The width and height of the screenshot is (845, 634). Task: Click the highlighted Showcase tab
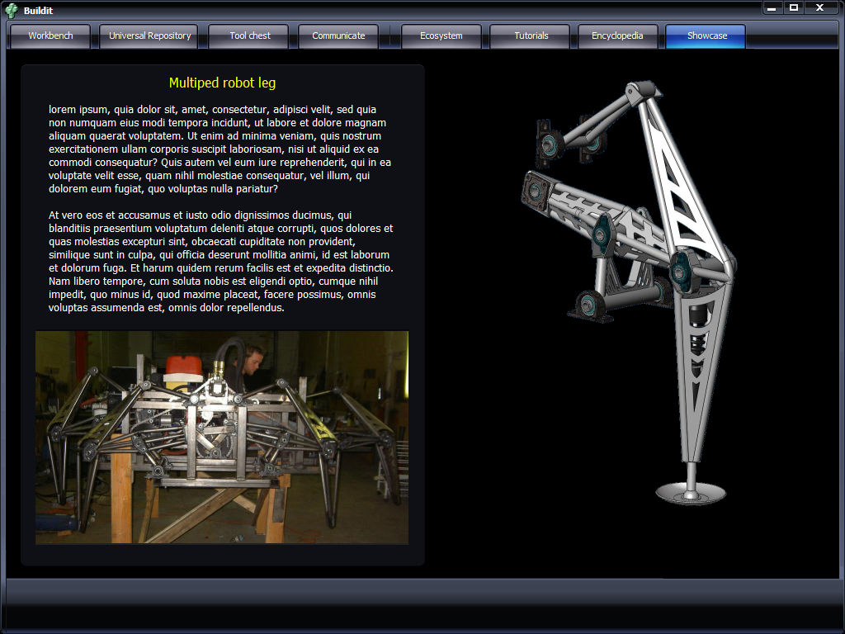[706, 36]
